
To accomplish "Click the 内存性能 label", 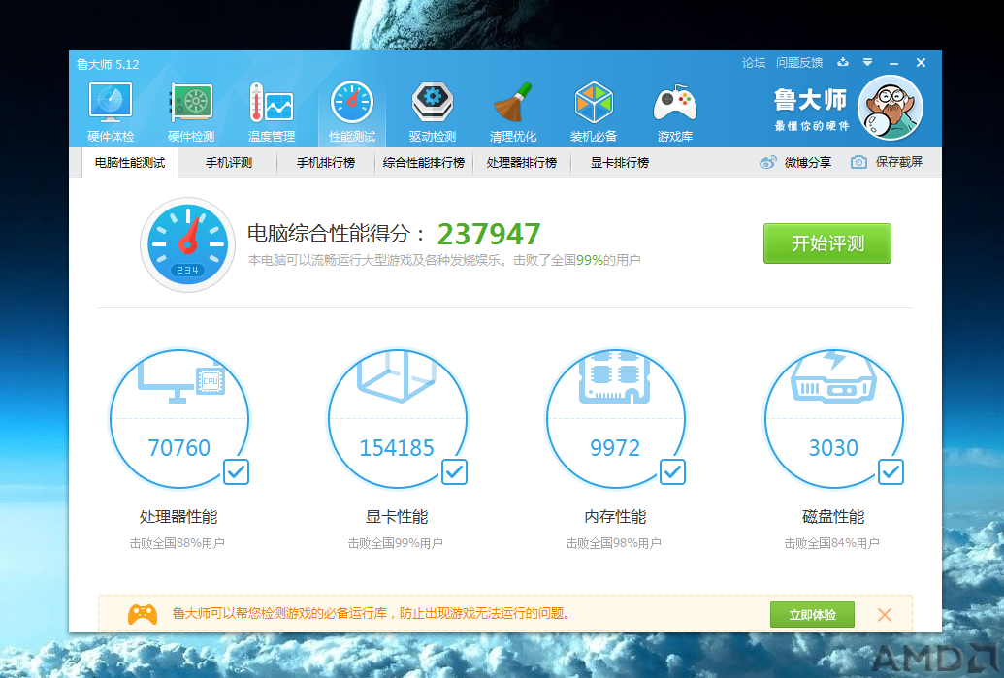I will (x=615, y=517).
